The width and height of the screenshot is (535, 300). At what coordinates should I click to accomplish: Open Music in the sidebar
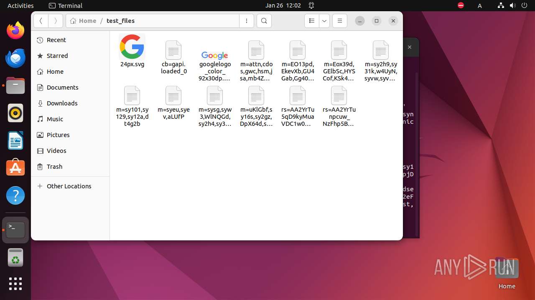70,119
